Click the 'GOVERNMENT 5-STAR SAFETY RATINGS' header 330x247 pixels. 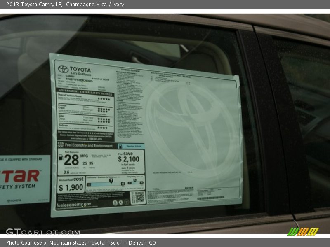tap(86, 92)
